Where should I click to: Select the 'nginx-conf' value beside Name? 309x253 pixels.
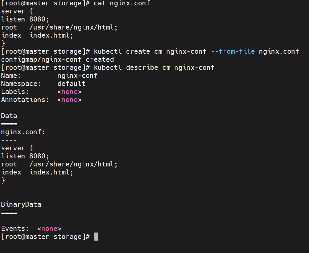tap(78, 76)
